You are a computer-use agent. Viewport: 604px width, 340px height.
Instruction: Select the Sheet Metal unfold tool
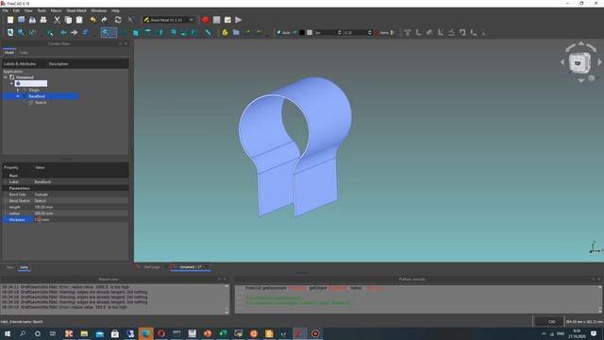tap(451, 33)
